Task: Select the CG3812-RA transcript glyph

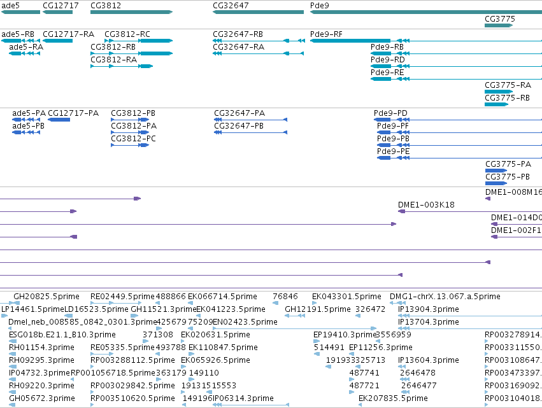Action: [122, 66]
